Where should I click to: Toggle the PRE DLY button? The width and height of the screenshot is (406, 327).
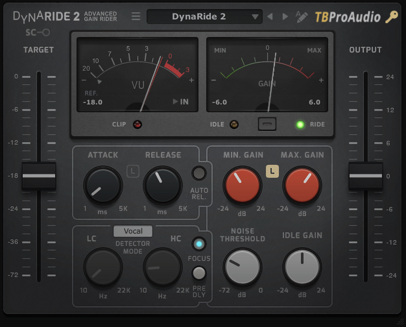[x=199, y=272]
